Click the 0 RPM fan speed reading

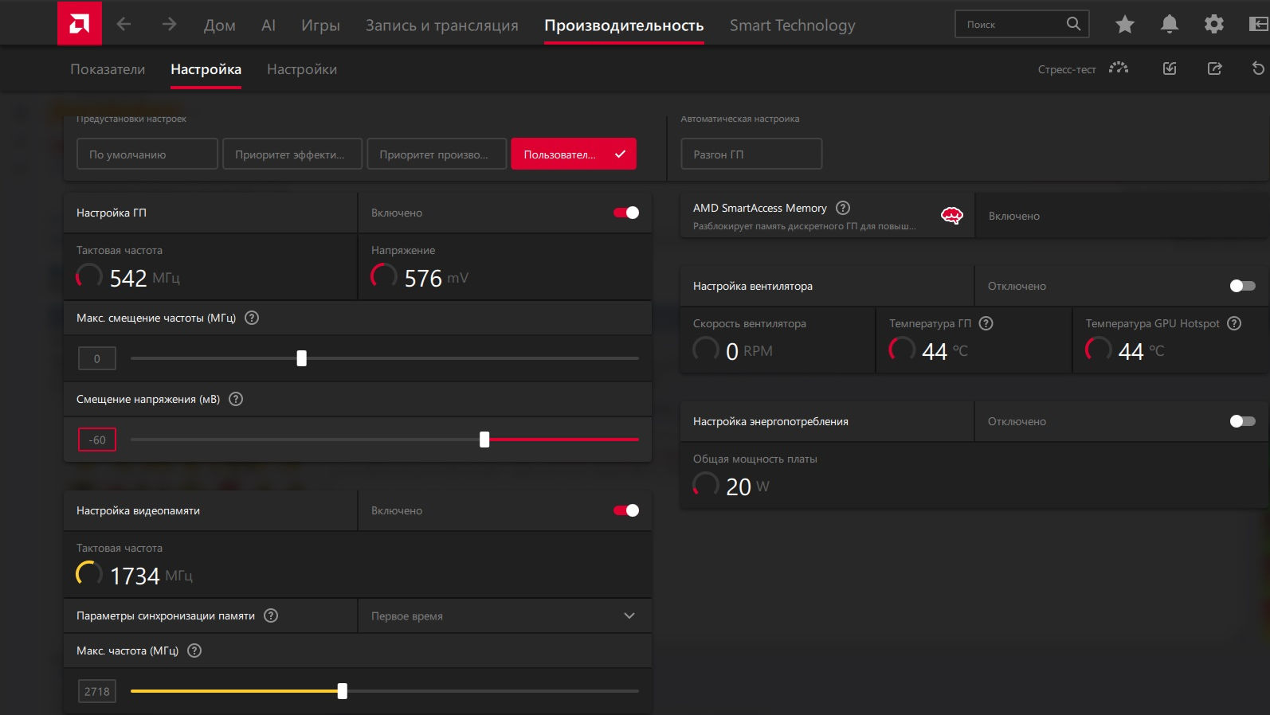749,351
